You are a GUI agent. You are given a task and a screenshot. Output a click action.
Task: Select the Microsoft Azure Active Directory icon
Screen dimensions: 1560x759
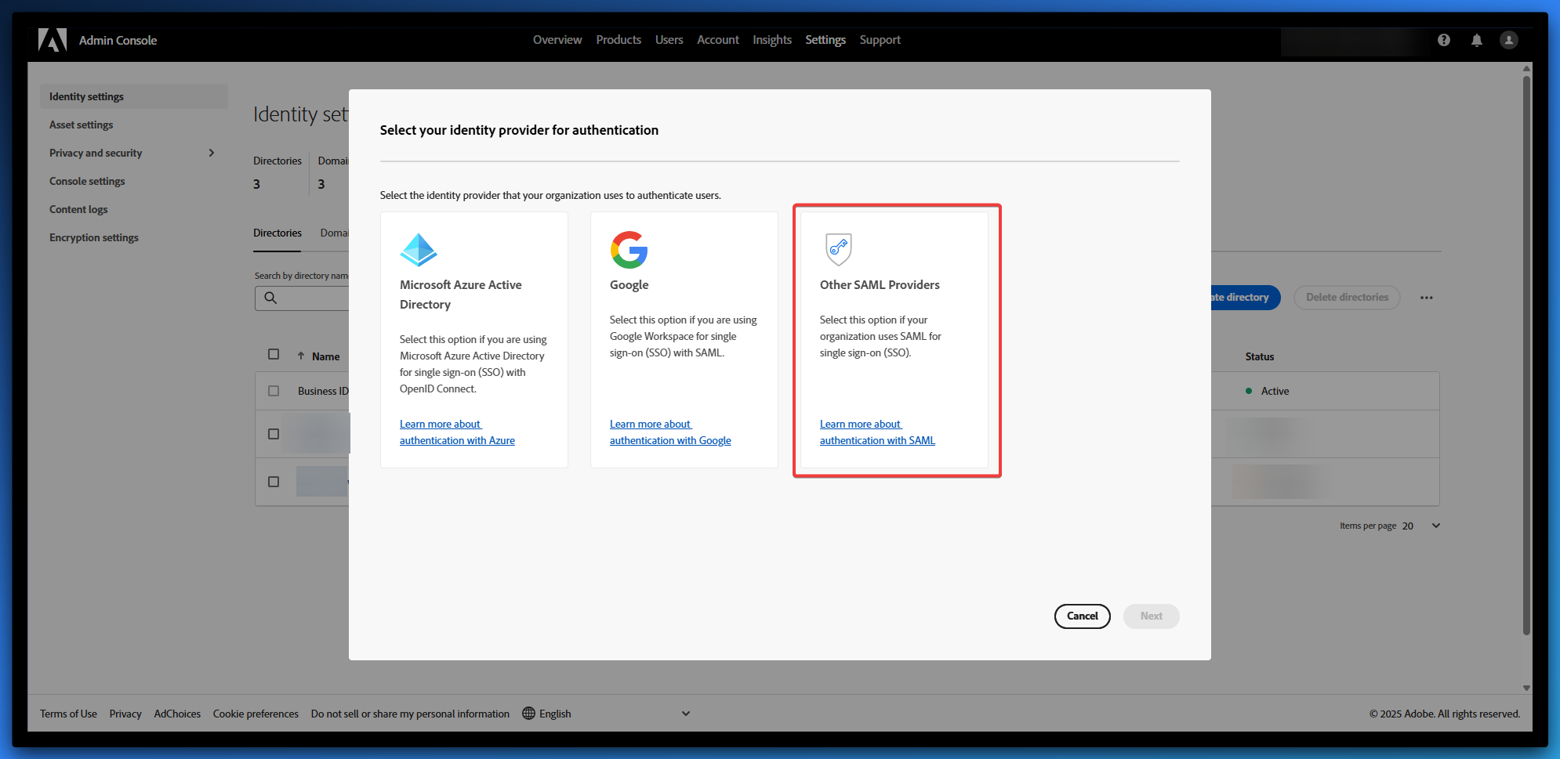pyautogui.click(x=418, y=250)
